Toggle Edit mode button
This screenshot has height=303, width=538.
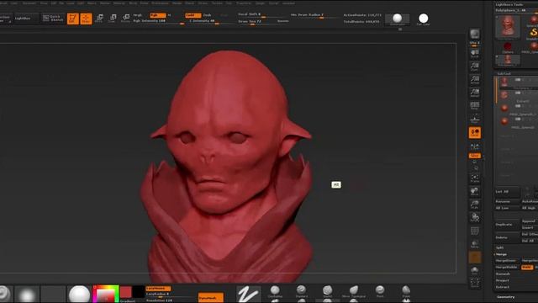coord(73,19)
